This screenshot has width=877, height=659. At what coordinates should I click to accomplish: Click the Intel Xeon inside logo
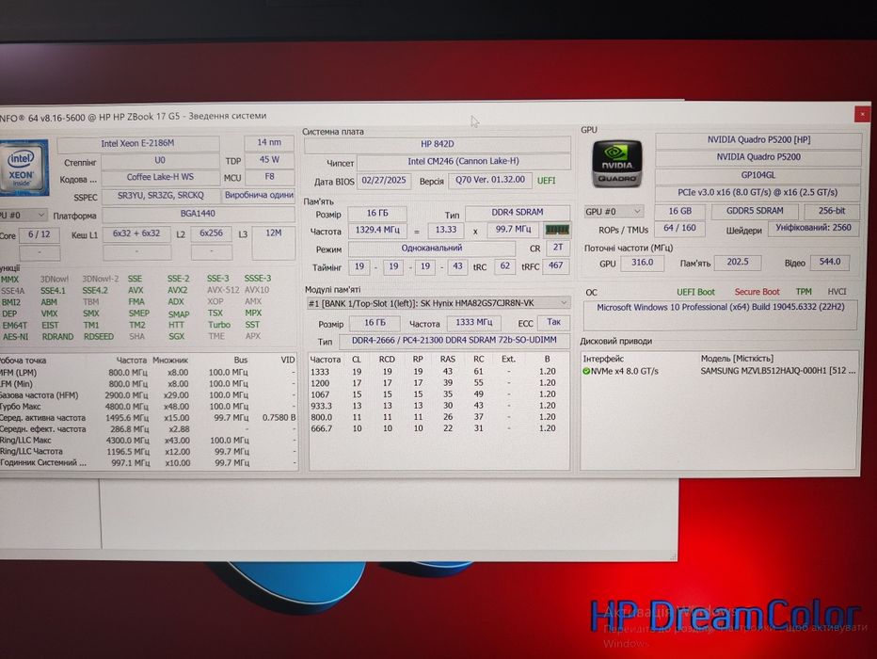(x=24, y=168)
